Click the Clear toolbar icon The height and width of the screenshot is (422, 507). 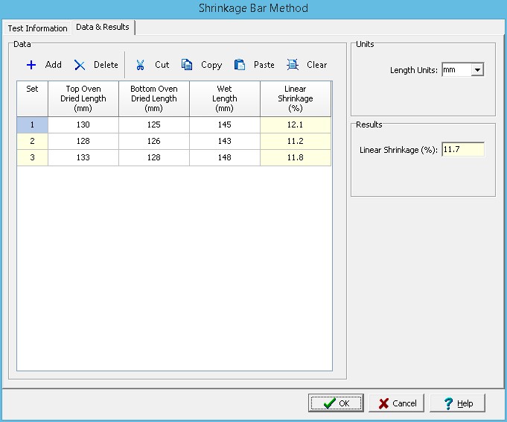click(x=293, y=65)
